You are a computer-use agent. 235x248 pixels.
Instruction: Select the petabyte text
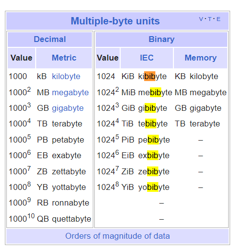point(68,140)
